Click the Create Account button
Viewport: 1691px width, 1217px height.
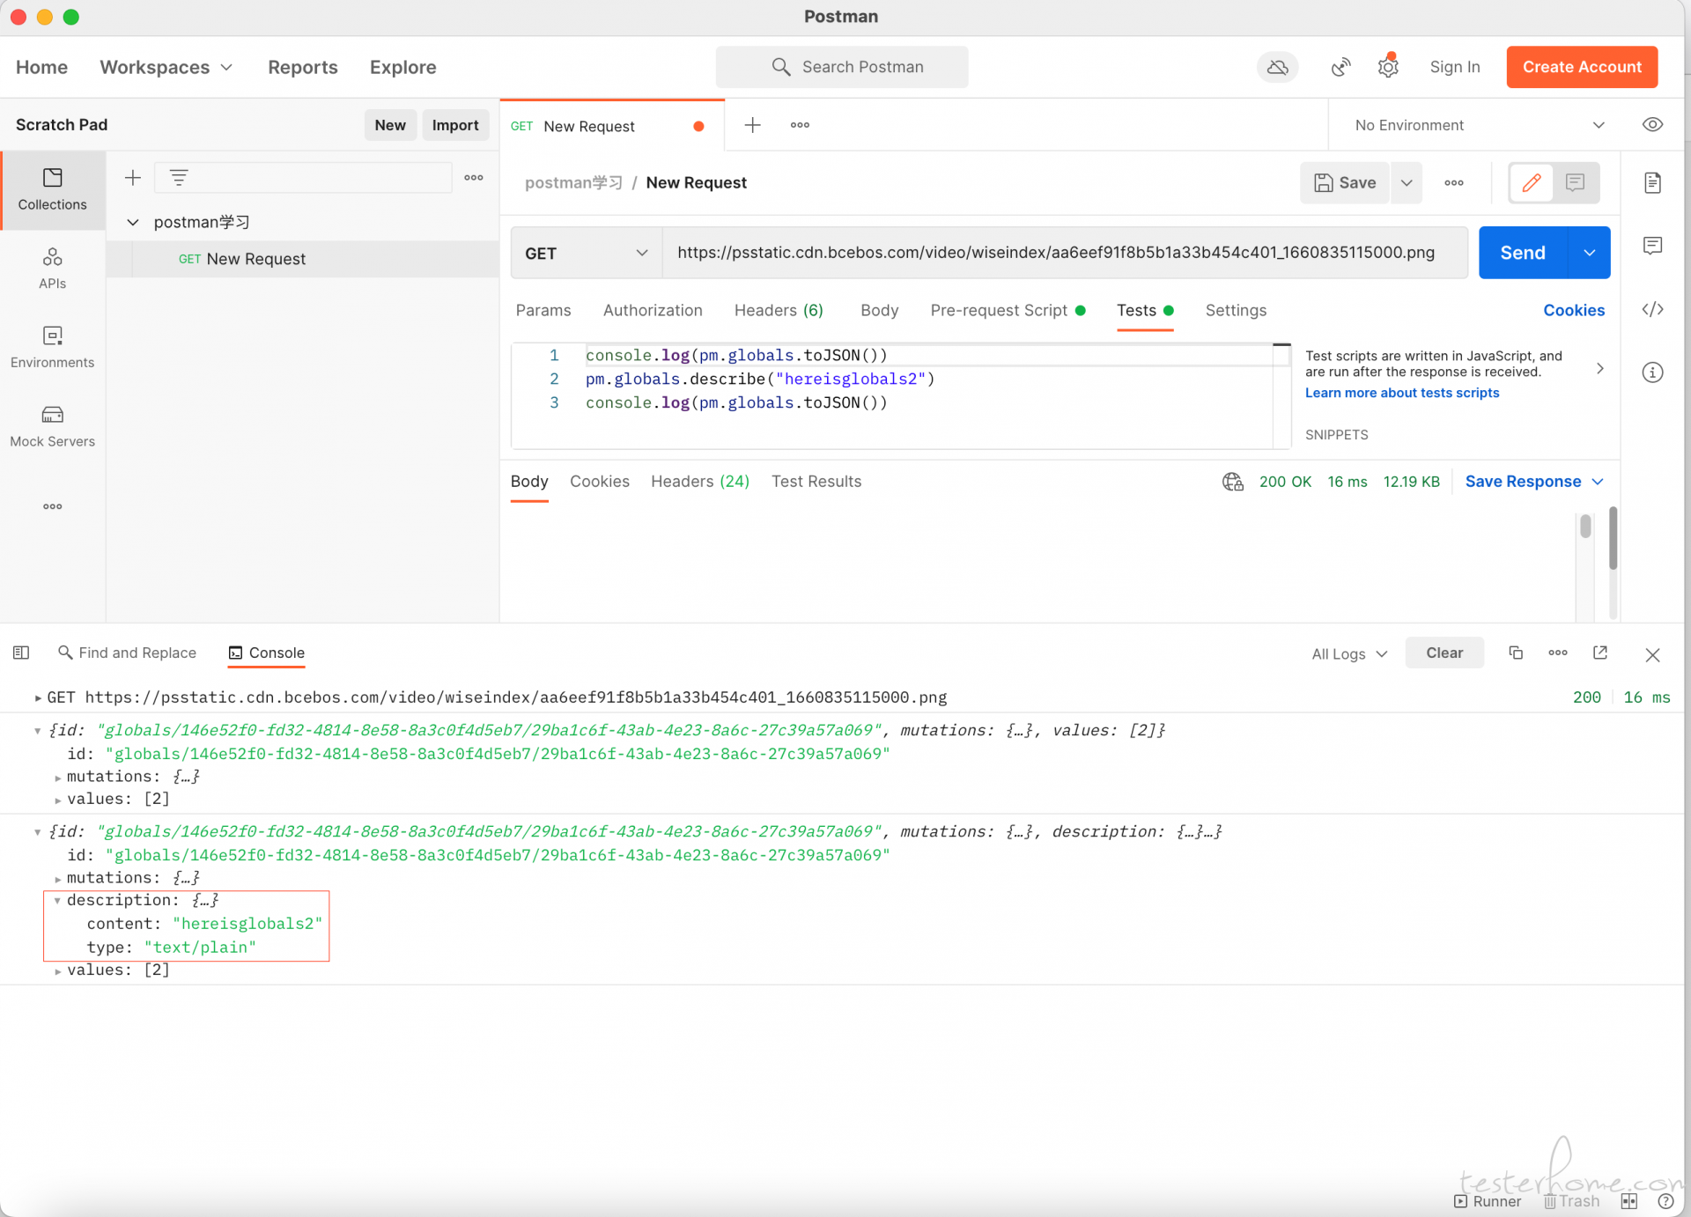(1582, 67)
